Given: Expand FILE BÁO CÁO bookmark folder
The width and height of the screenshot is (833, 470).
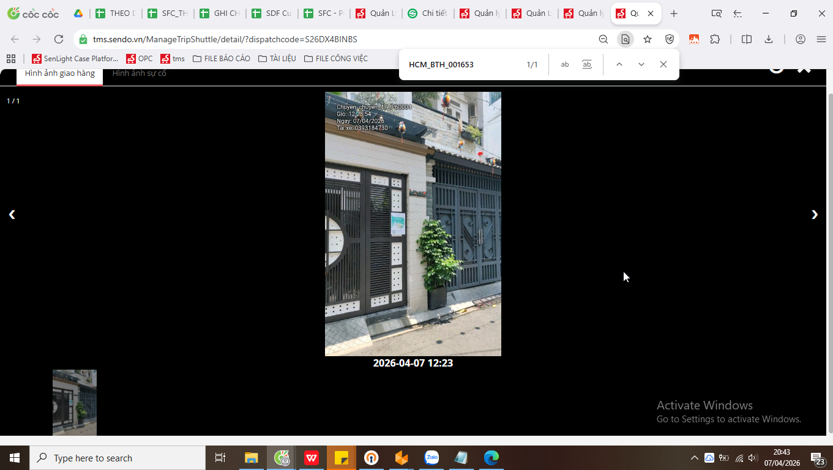Looking at the screenshot, I should coord(222,59).
